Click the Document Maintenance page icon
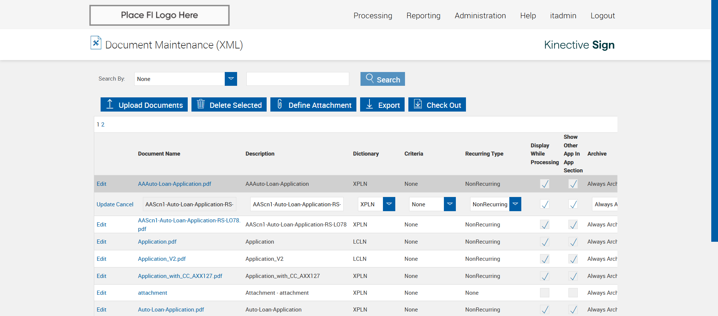This screenshot has height=316, width=718. 96,43
